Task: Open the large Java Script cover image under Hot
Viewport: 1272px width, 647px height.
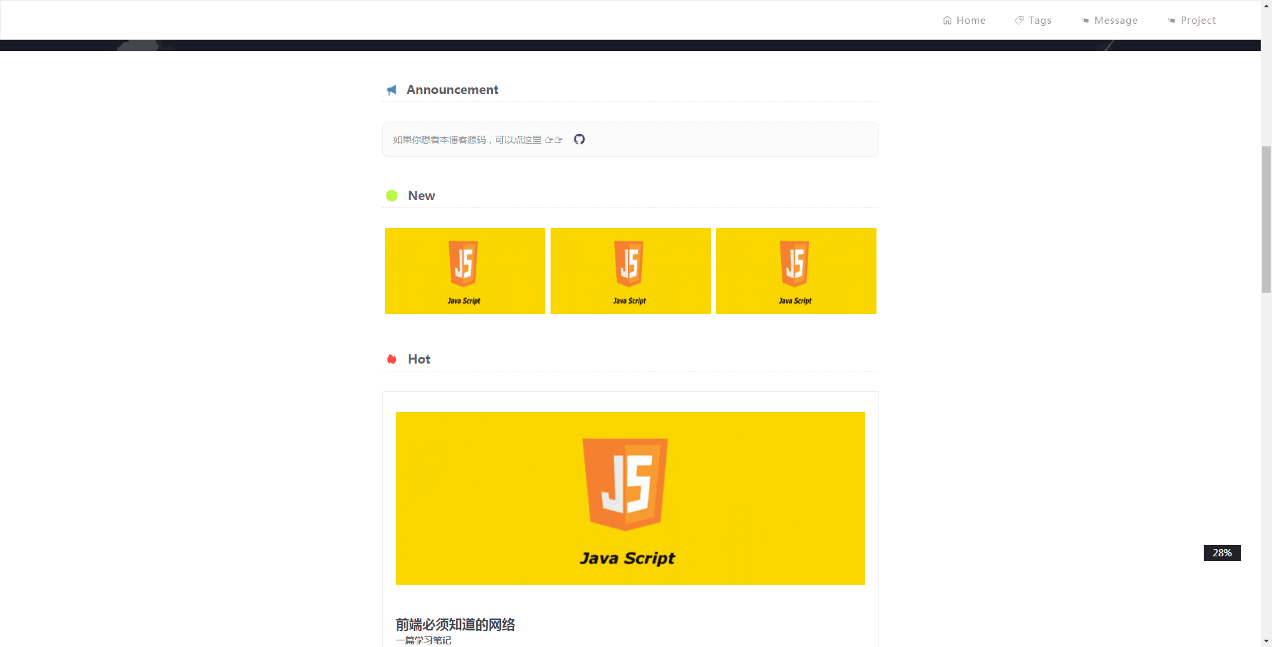Action: coord(631,498)
